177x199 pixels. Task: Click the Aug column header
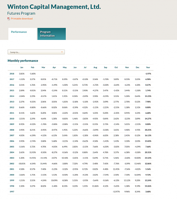[x=95, y=68]
